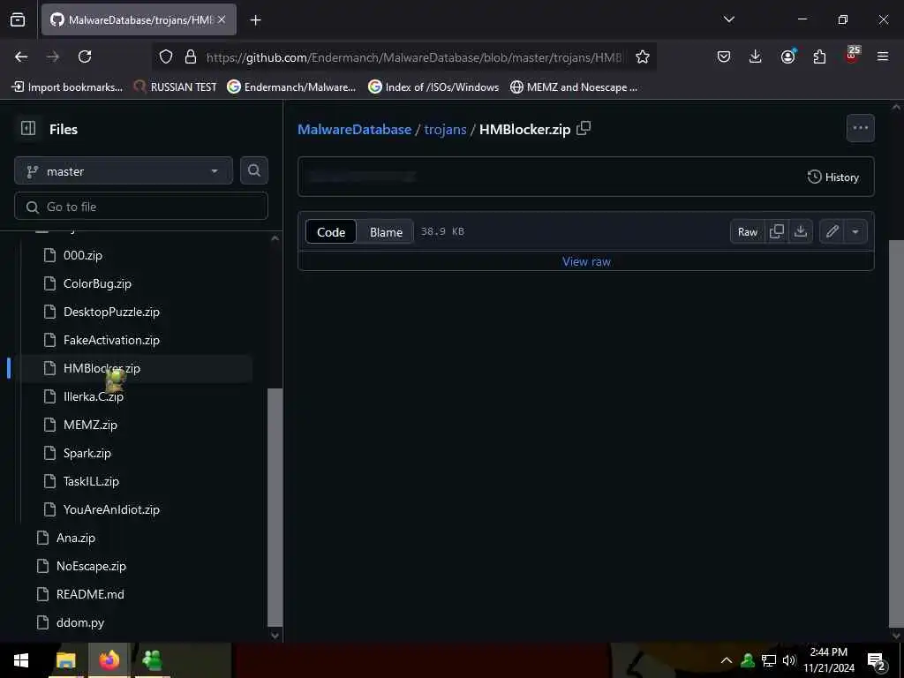
Task: Open file search magnifier button
Action: click(x=253, y=170)
